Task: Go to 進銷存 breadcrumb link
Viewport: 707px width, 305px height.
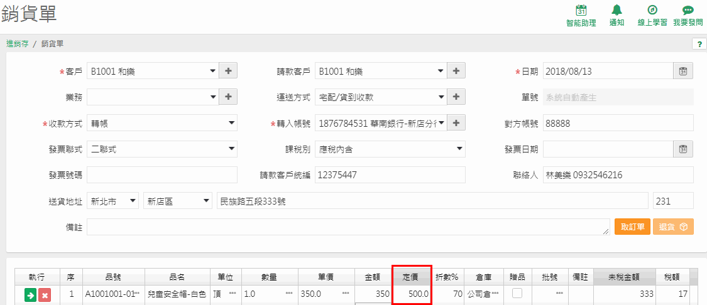Action: (17, 44)
